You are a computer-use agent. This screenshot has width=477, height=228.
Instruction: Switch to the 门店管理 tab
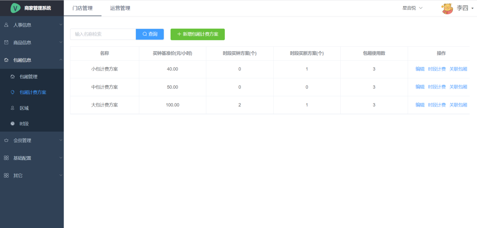(82, 8)
